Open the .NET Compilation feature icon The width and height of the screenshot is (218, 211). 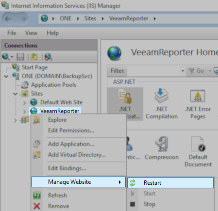(x=162, y=96)
